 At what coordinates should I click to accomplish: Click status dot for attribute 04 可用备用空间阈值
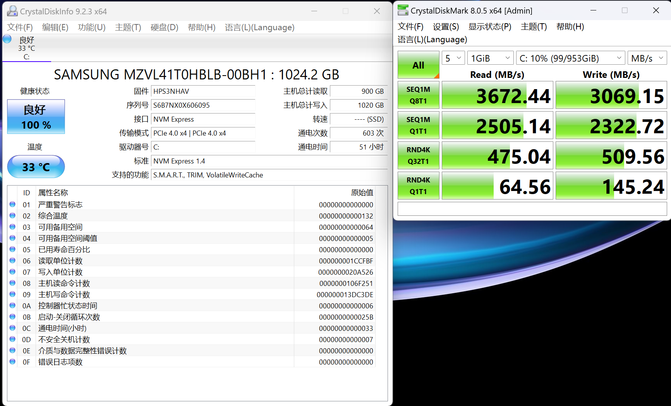[x=12, y=238]
